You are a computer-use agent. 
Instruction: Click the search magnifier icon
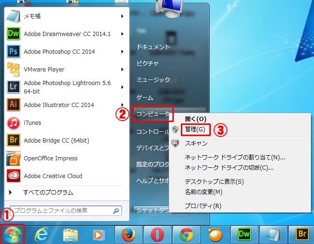coord(116,211)
